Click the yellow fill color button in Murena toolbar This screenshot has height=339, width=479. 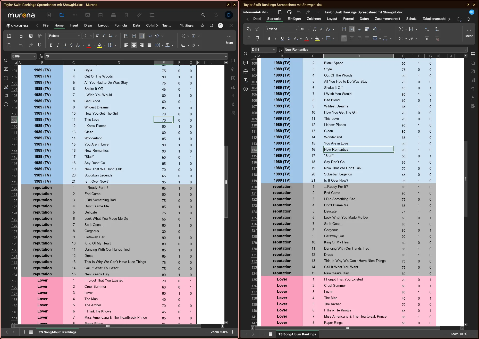(99, 45)
